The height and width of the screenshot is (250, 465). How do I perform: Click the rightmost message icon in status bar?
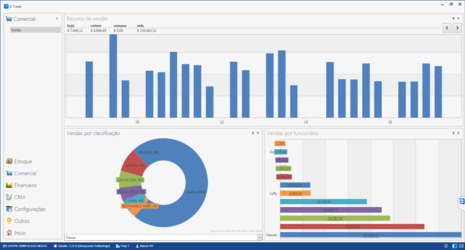[x=461, y=246]
